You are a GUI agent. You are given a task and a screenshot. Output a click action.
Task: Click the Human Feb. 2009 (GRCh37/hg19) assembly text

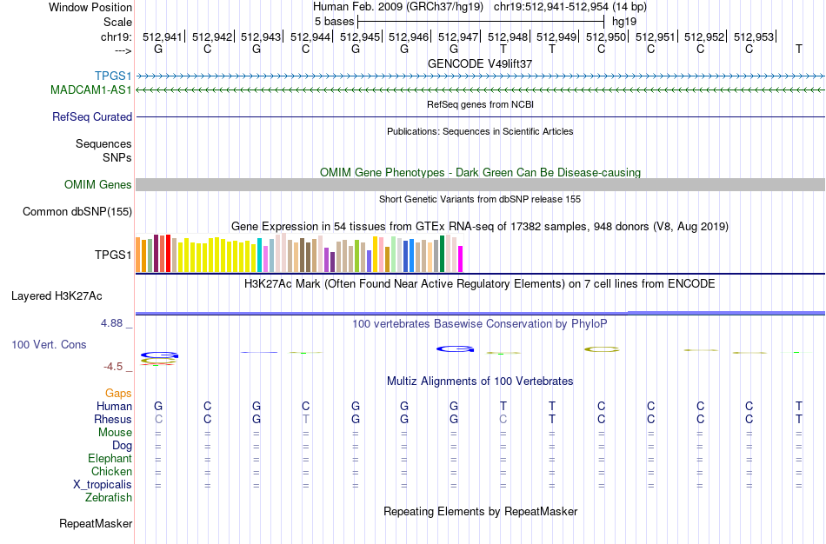click(x=397, y=7)
